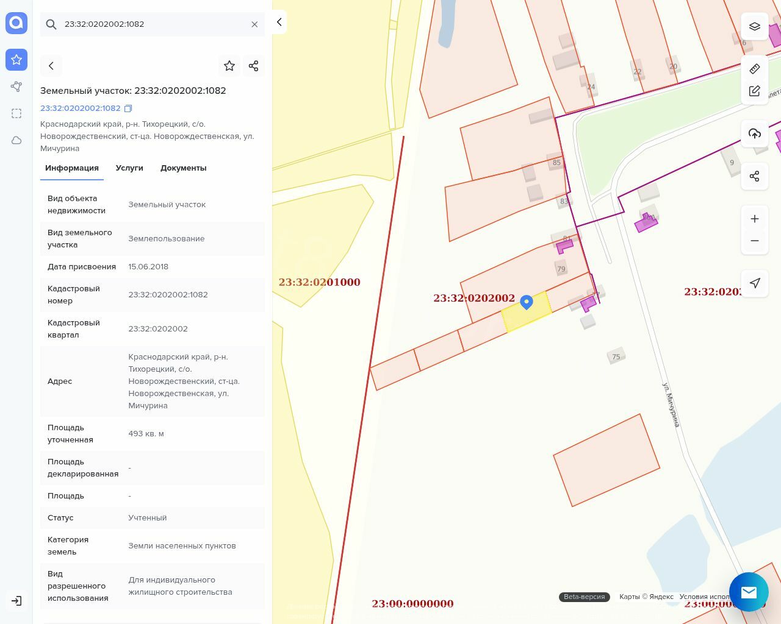The height and width of the screenshot is (624, 781).
Task: Click the favorites star in left sidebar
Action: [x=16, y=60]
